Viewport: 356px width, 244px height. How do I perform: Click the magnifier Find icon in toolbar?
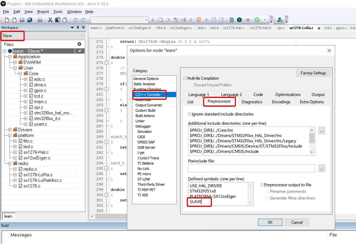coord(161,20)
